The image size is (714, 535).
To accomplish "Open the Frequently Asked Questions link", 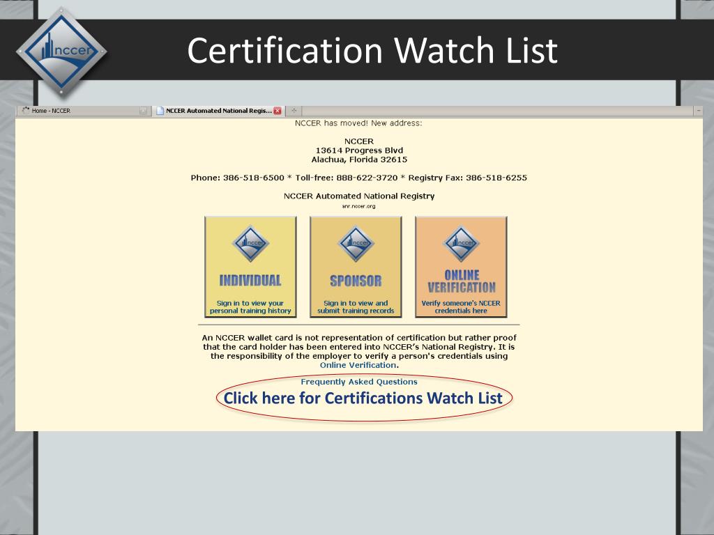I will click(x=359, y=382).
